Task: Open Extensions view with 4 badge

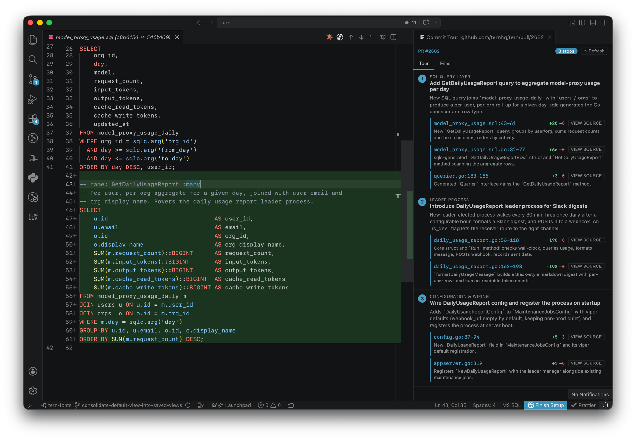Action: click(x=33, y=118)
